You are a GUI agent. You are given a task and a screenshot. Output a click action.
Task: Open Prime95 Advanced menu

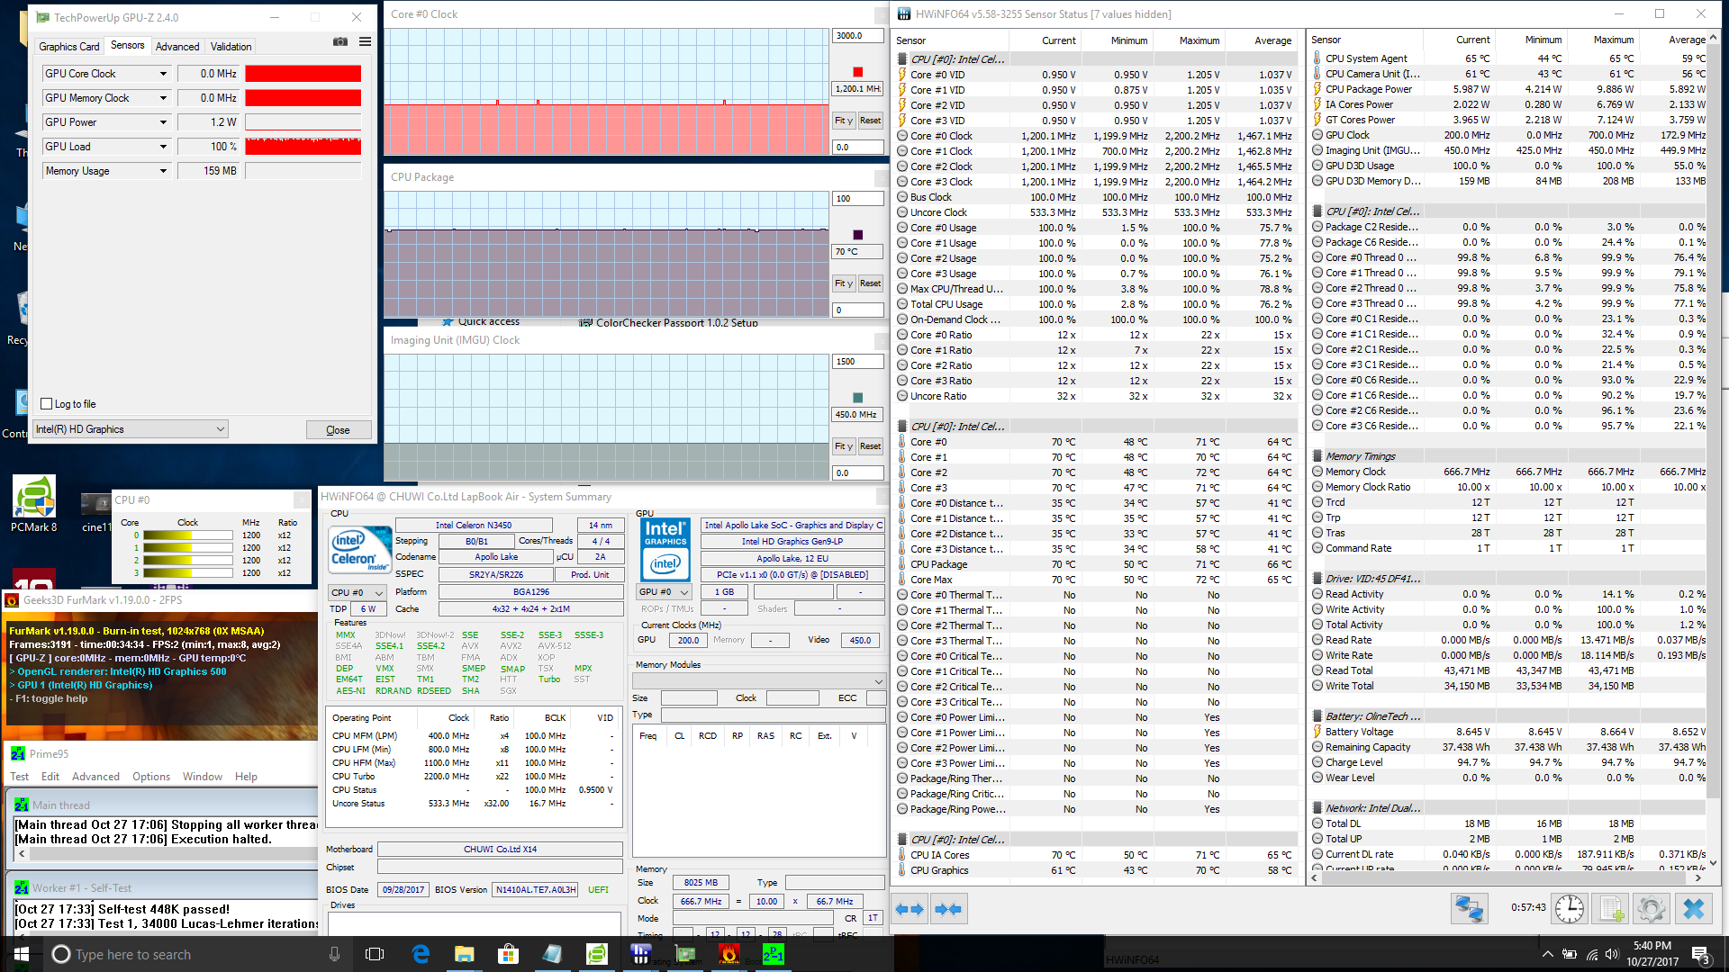point(95,776)
